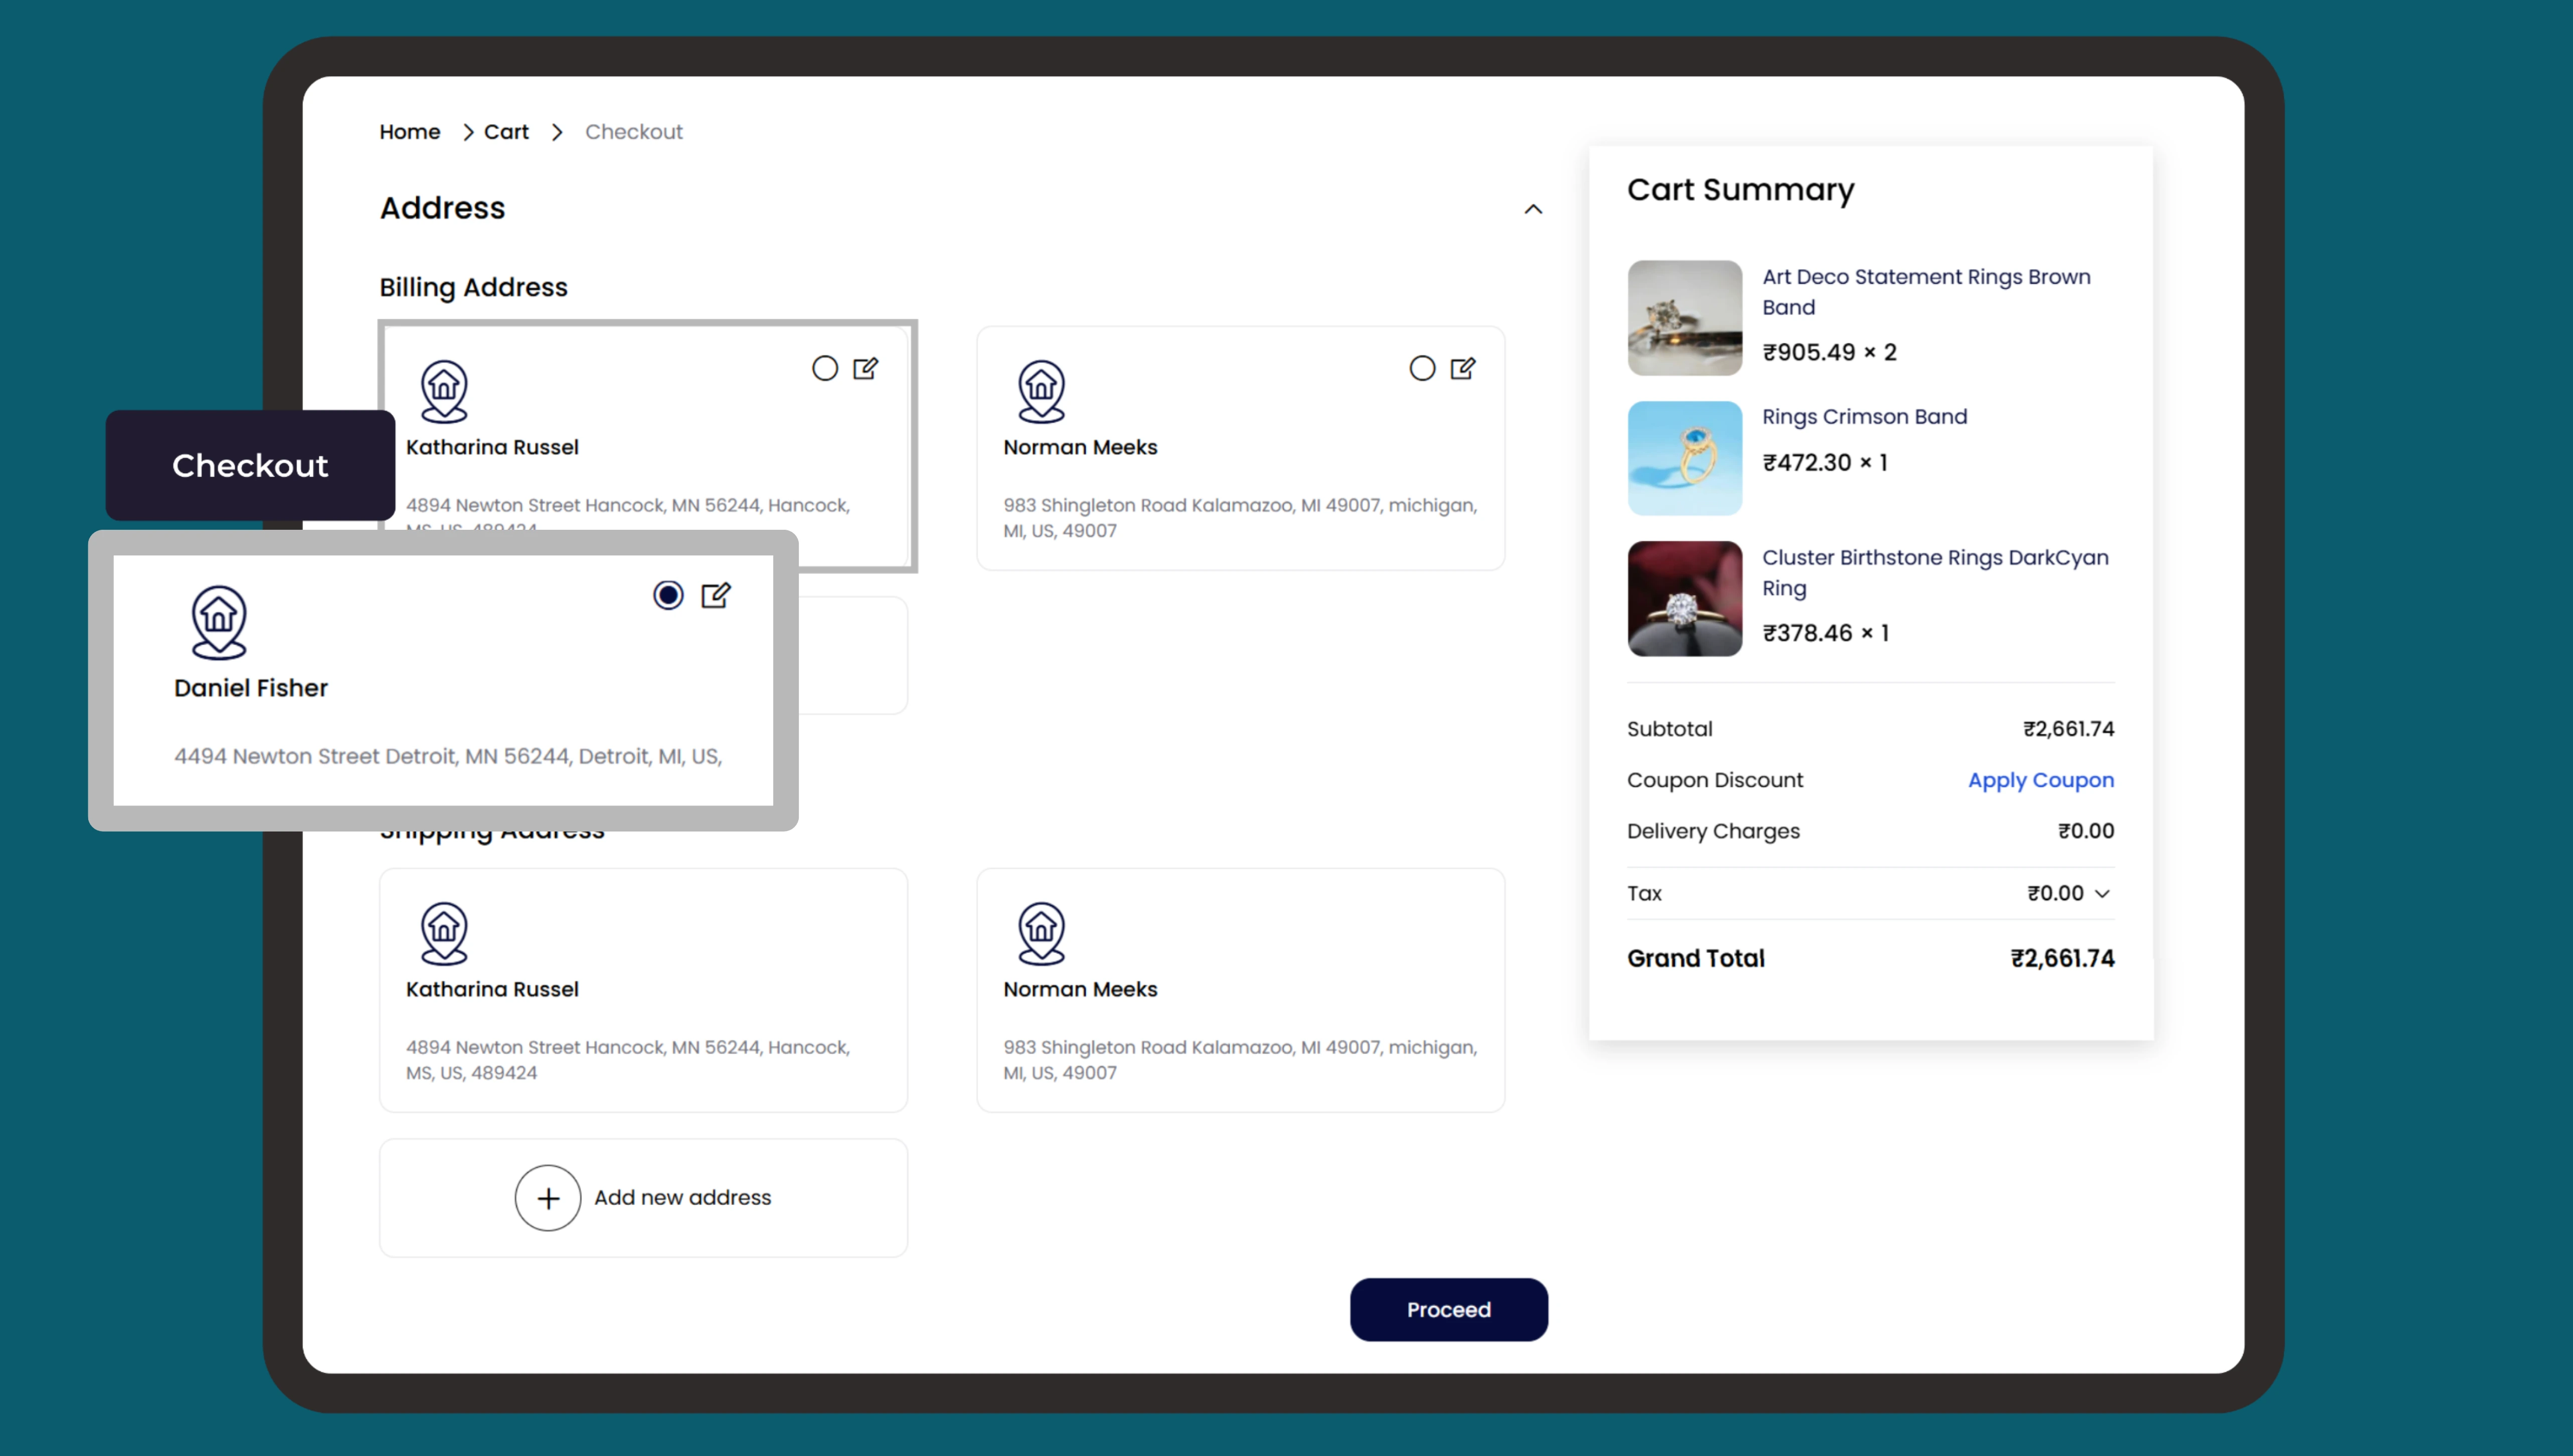The width and height of the screenshot is (2573, 1456).
Task: Click Katharina Russel shipping home pin icon
Action: click(444, 933)
